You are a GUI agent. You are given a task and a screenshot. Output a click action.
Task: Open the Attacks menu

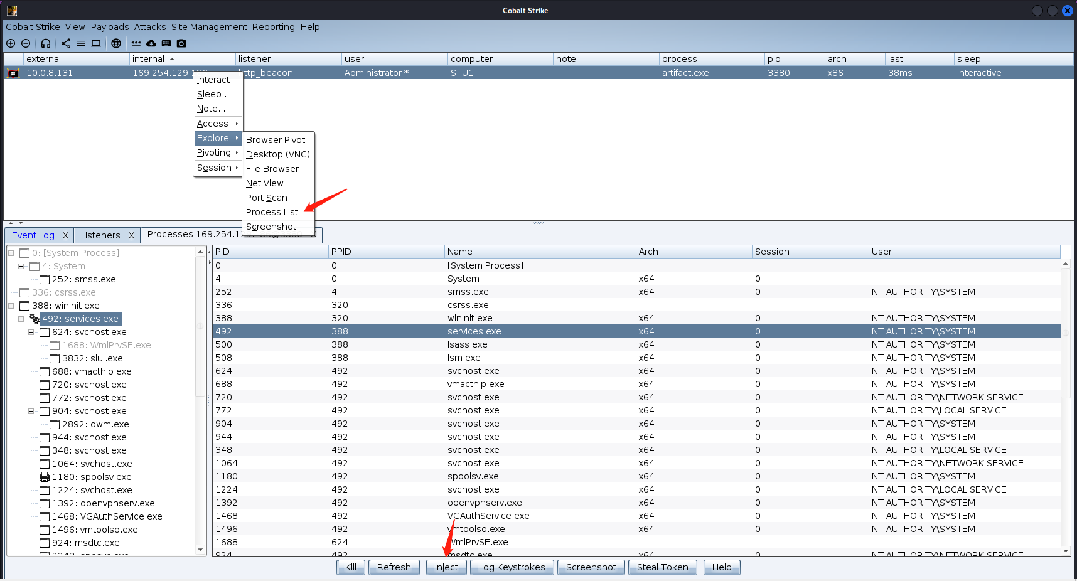click(x=150, y=27)
